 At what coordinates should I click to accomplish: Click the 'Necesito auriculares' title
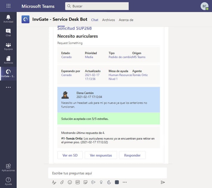pos(78,36)
